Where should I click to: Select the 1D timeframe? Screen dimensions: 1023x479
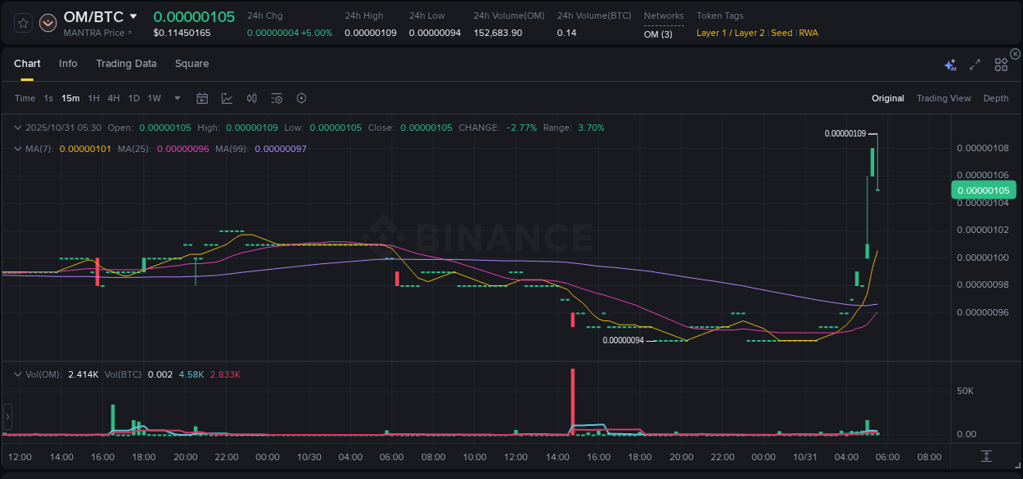click(133, 98)
